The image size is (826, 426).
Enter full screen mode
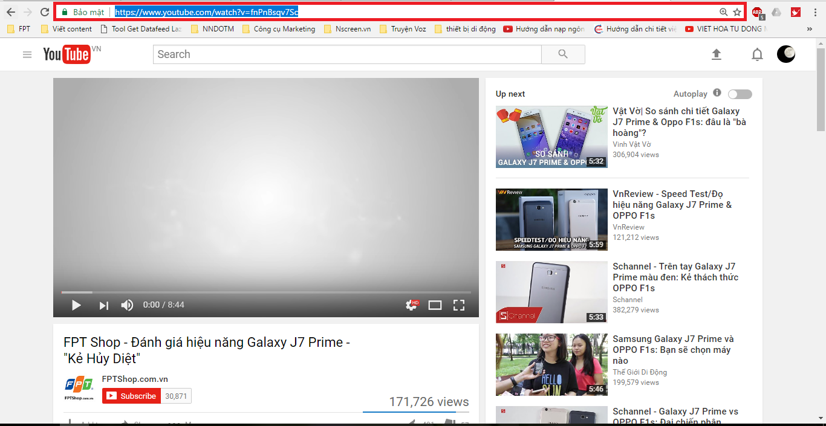pyautogui.click(x=459, y=305)
